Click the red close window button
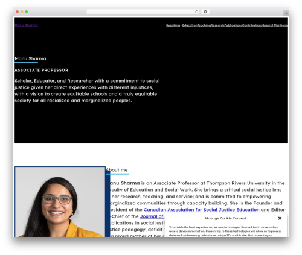 click(18, 11)
